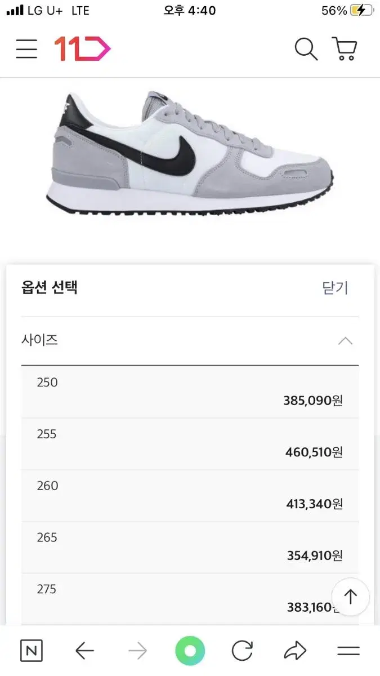Open search with magnifier icon
The width and height of the screenshot is (380, 676).
coord(306,50)
